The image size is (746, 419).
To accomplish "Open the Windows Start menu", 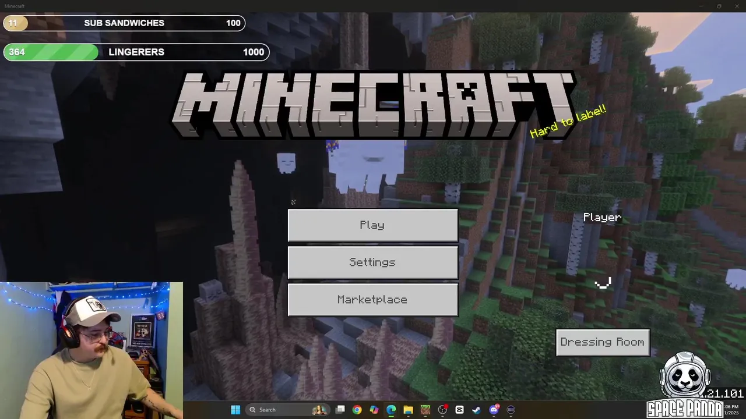I will (235, 410).
